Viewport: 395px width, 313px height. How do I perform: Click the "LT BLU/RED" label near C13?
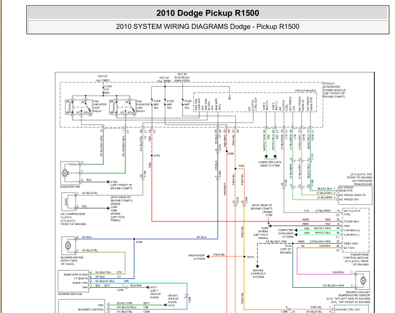point(323,211)
